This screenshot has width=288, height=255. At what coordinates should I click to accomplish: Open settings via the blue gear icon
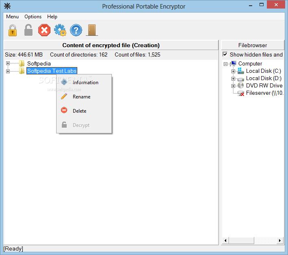[x=60, y=30]
